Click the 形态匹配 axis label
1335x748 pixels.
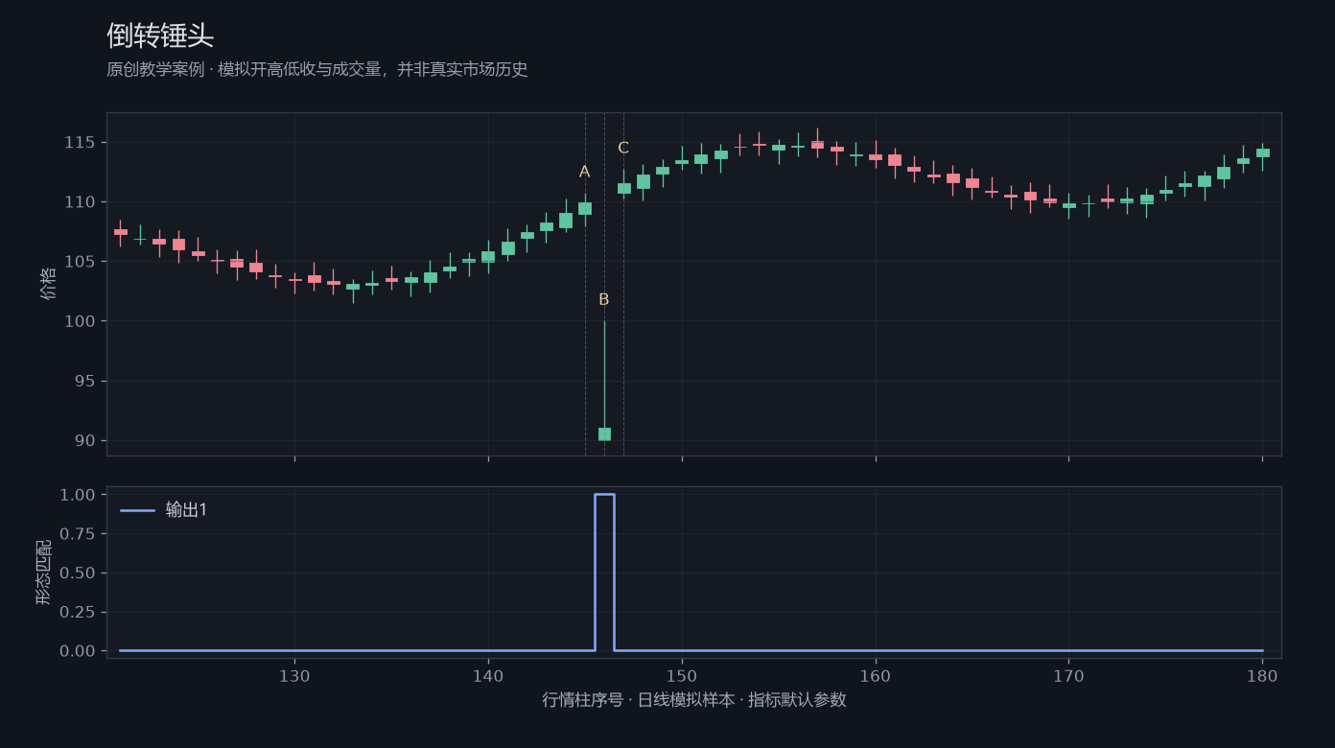click(44, 572)
